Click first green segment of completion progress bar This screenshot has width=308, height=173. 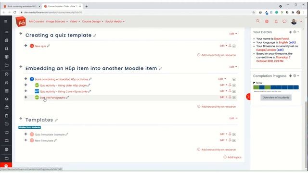(x=256, y=87)
